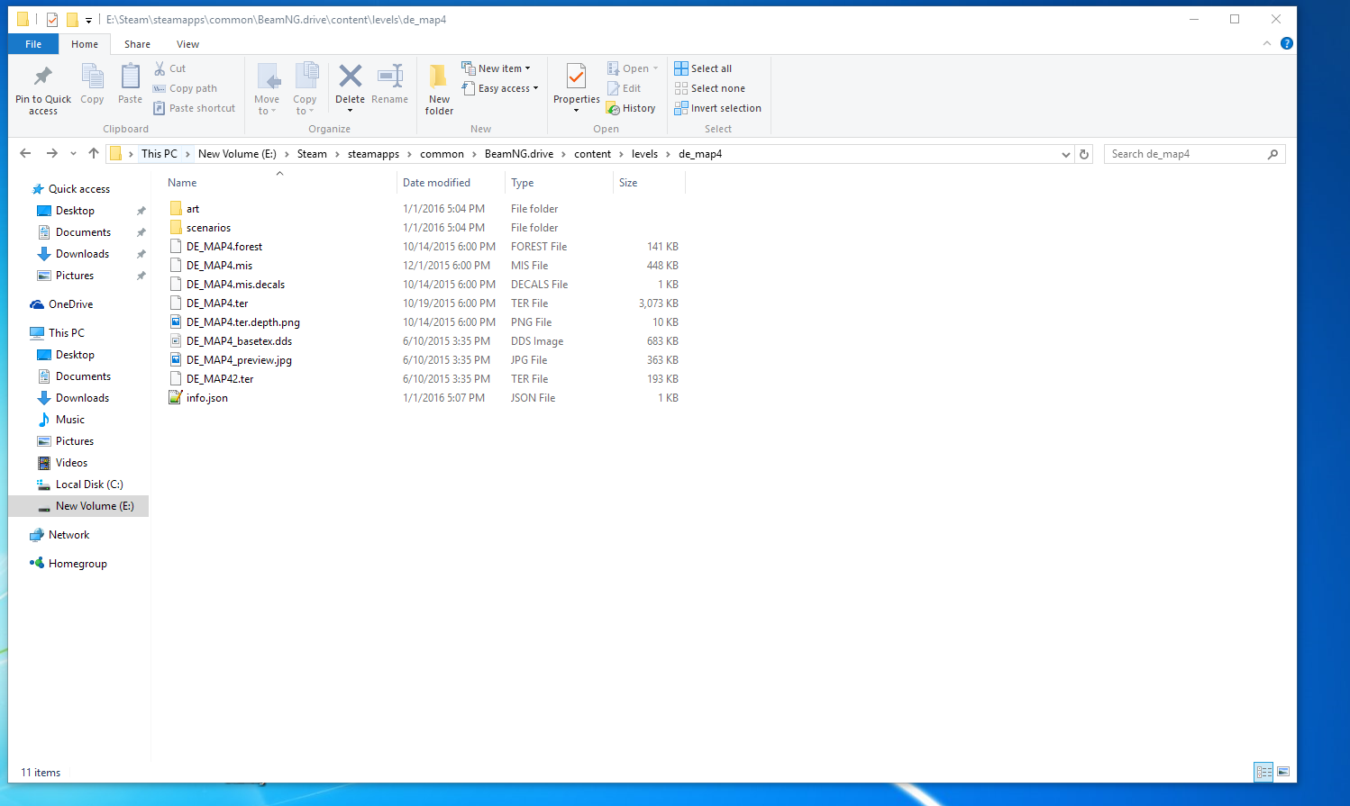Click the Pin to Quick access icon
The width and height of the screenshot is (1350, 806).
[42, 76]
